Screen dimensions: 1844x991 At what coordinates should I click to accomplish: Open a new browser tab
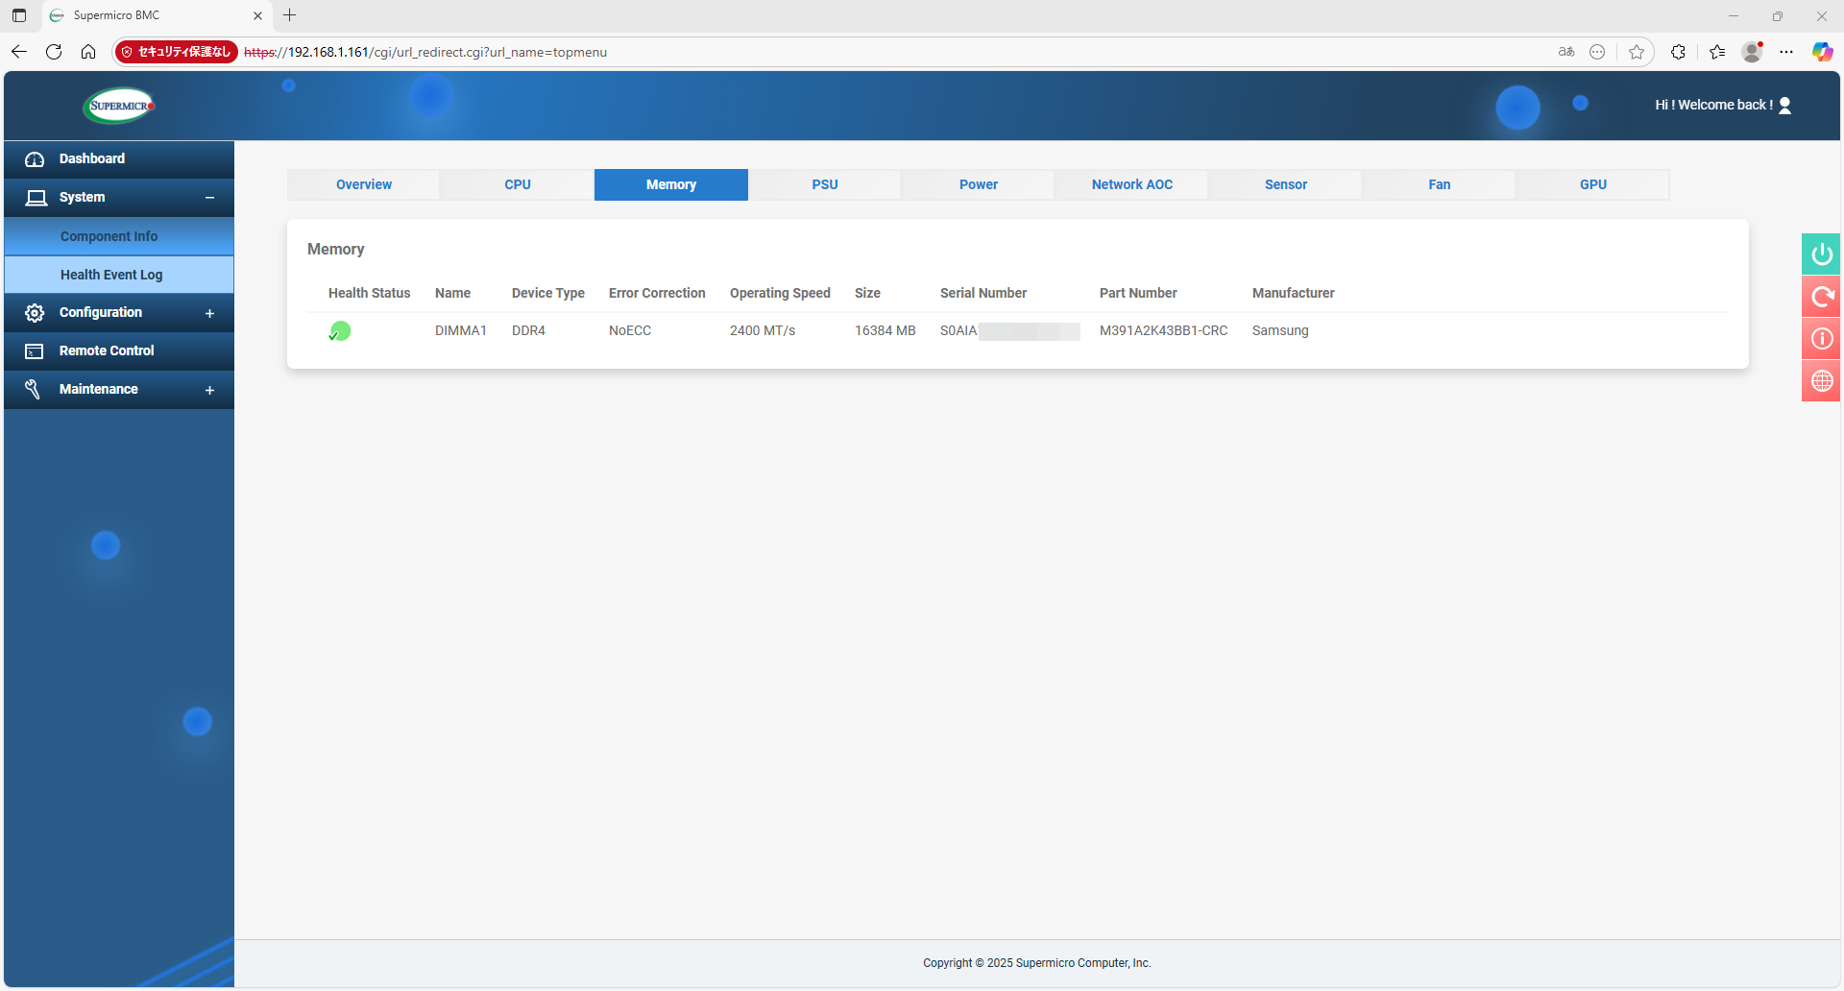point(290,15)
